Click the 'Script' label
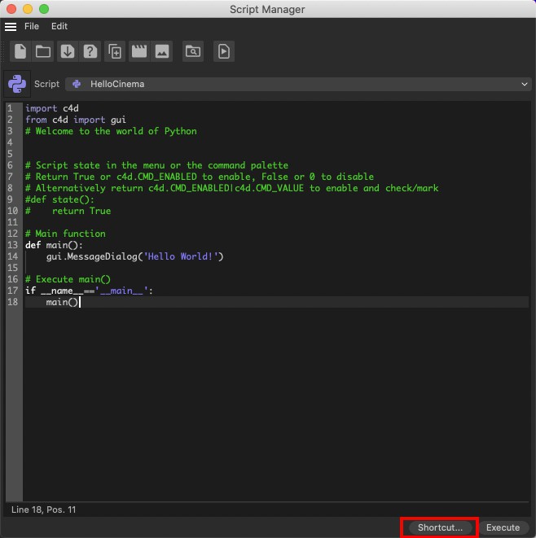 click(x=46, y=84)
